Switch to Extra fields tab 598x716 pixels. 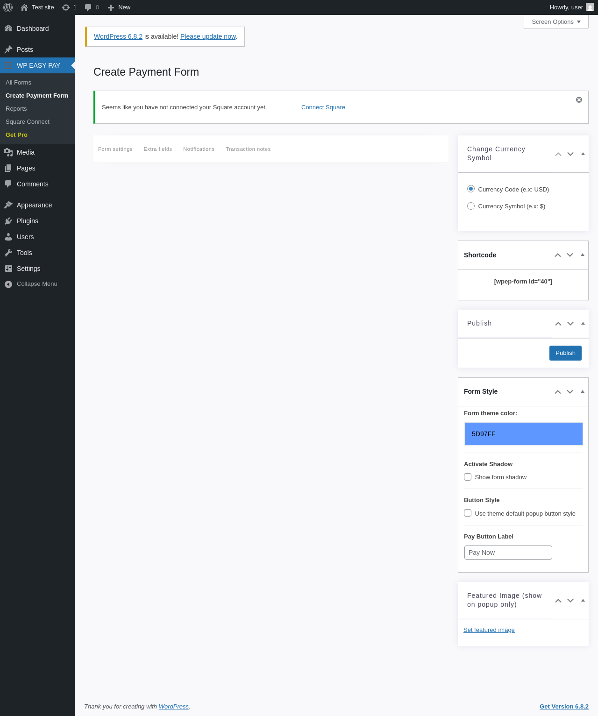pos(158,149)
